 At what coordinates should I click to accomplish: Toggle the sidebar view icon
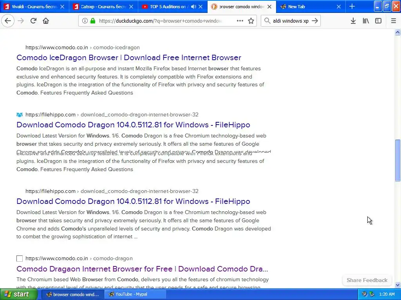tap(378, 21)
